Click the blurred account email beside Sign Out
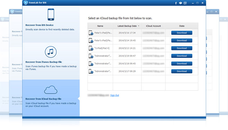The width and height of the screenshot is (228, 130). tap(98, 95)
